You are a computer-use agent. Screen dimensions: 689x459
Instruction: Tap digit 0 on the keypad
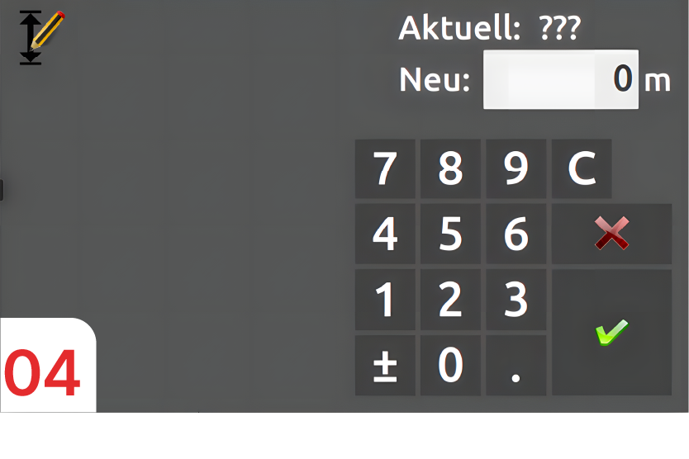450,366
